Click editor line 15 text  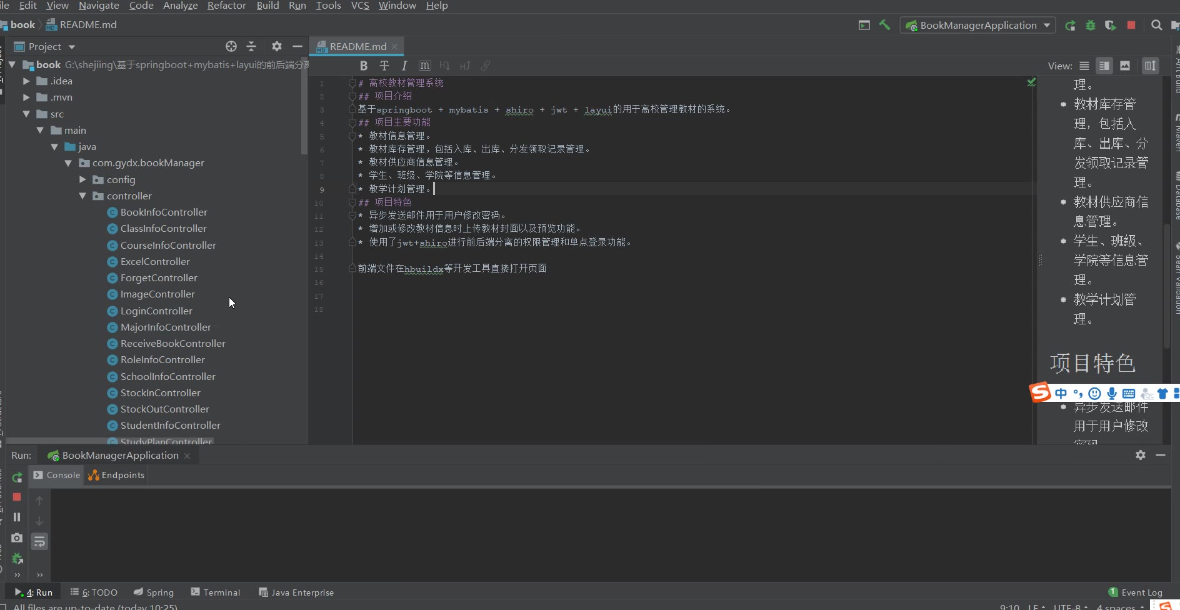(452, 268)
